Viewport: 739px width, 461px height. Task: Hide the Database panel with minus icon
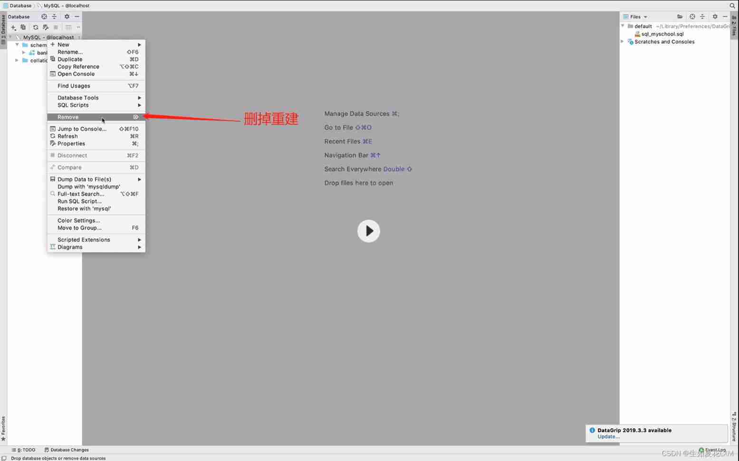pyautogui.click(x=77, y=17)
